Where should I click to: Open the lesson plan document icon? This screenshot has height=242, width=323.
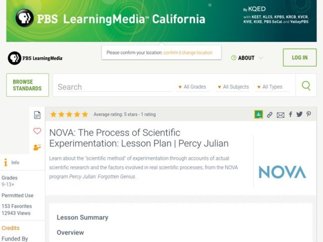[37, 115]
